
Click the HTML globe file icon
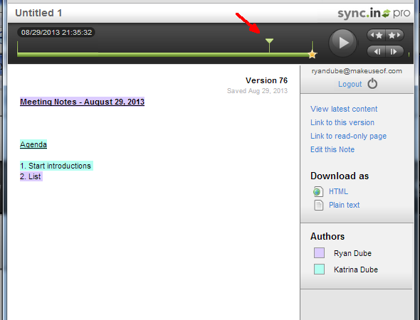(x=318, y=191)
